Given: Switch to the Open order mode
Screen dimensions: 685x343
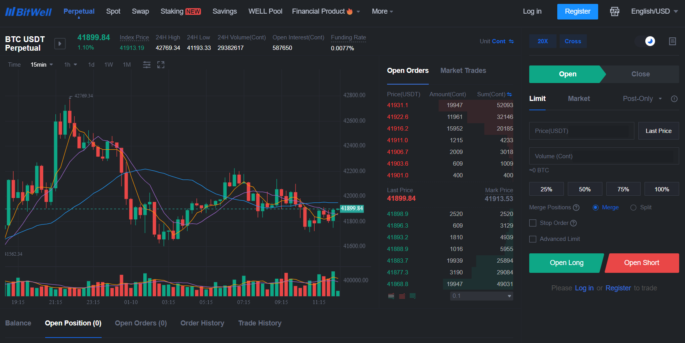Looking at the screenshot, I should 567,74.
